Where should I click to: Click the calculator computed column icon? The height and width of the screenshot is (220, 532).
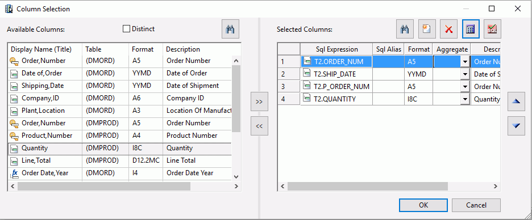(x=471, y=29)
